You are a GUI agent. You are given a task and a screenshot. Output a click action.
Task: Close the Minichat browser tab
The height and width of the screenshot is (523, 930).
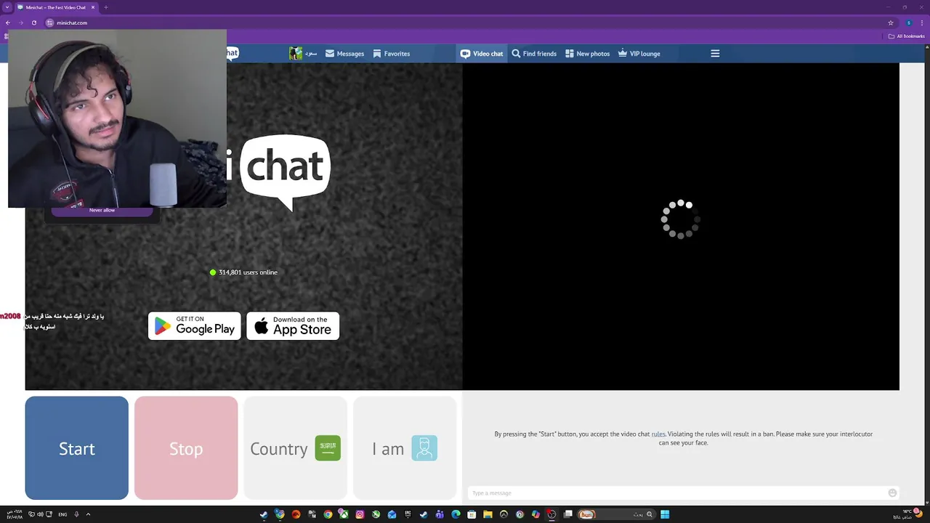(x=94, y=7)
